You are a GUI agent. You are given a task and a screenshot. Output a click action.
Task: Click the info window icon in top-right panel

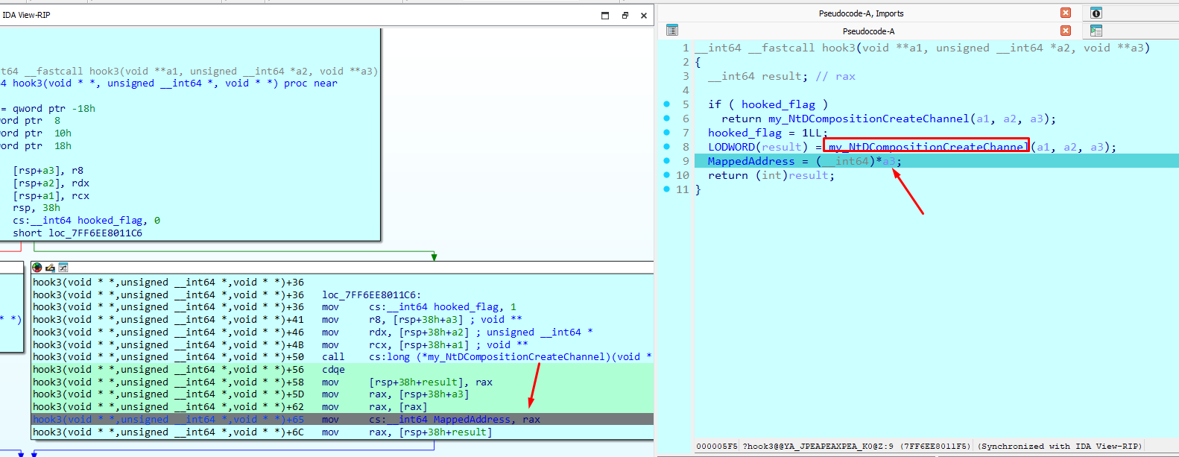tap(1096, 13)
